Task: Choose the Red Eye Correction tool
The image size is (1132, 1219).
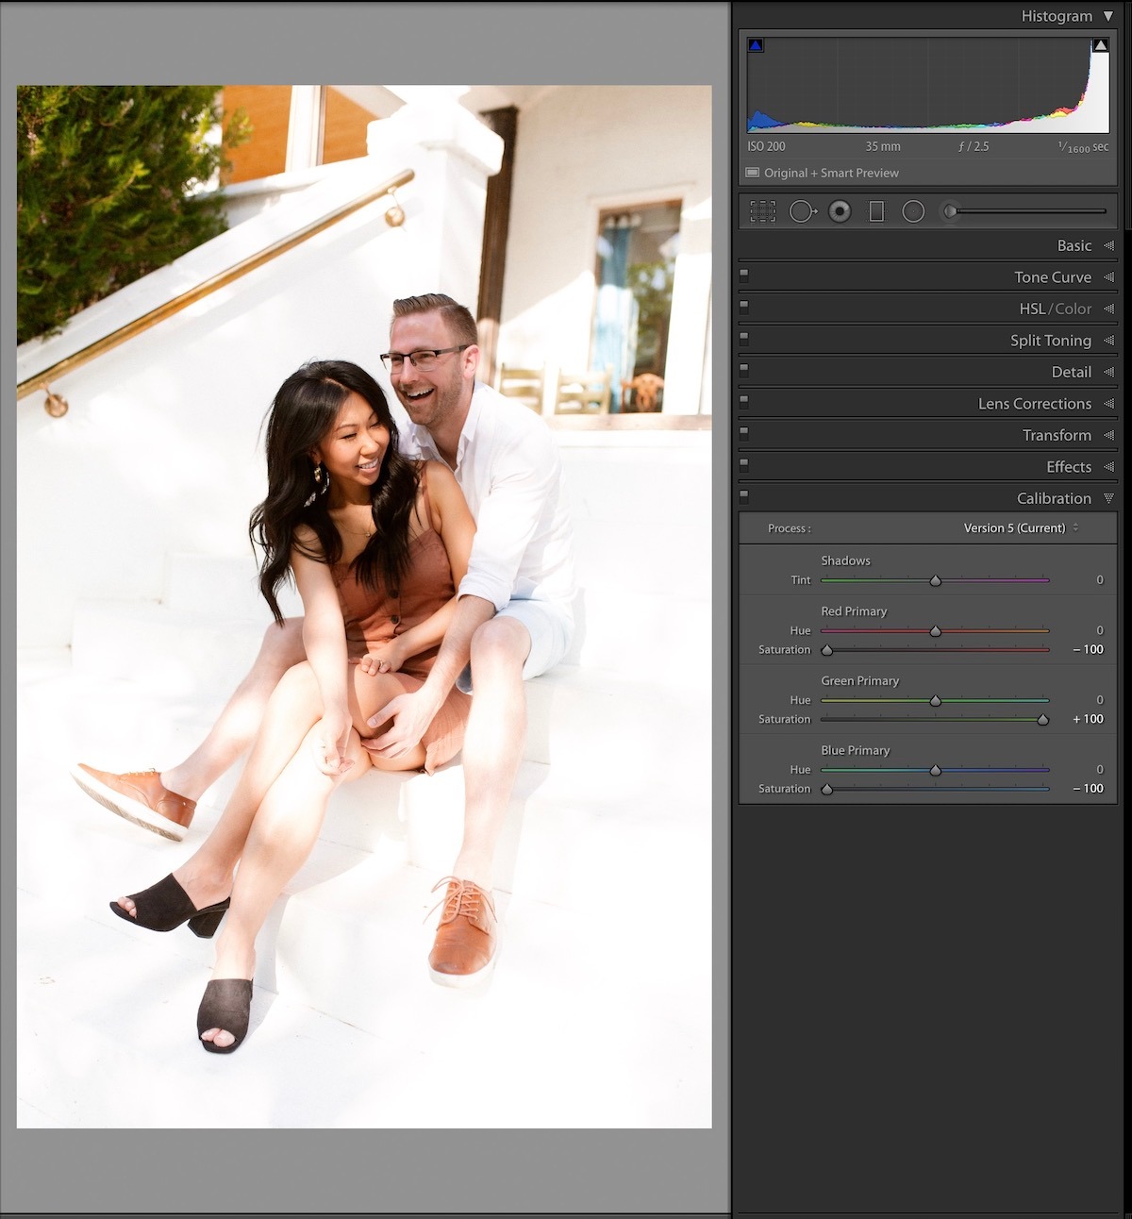Action: 840,211
